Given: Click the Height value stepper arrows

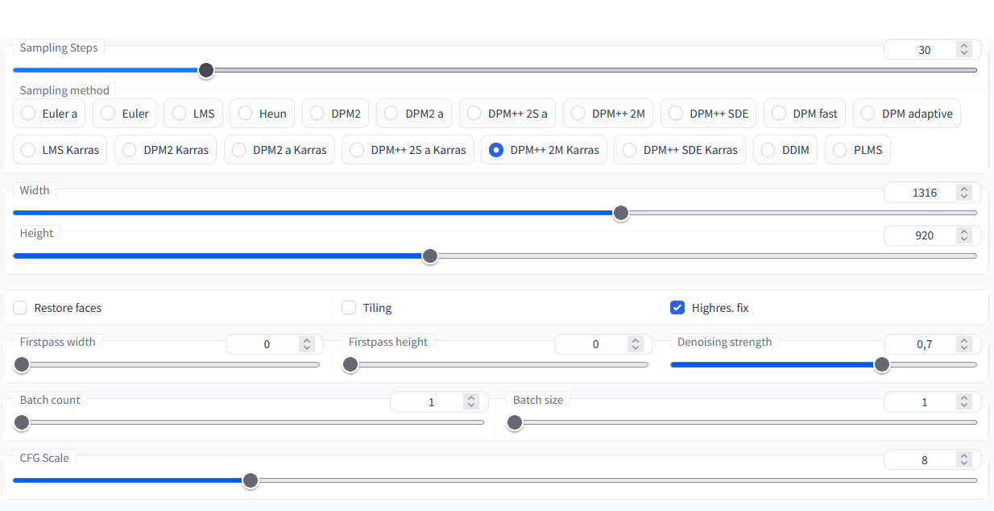Looking at the screenshot, I should point(963,235).
